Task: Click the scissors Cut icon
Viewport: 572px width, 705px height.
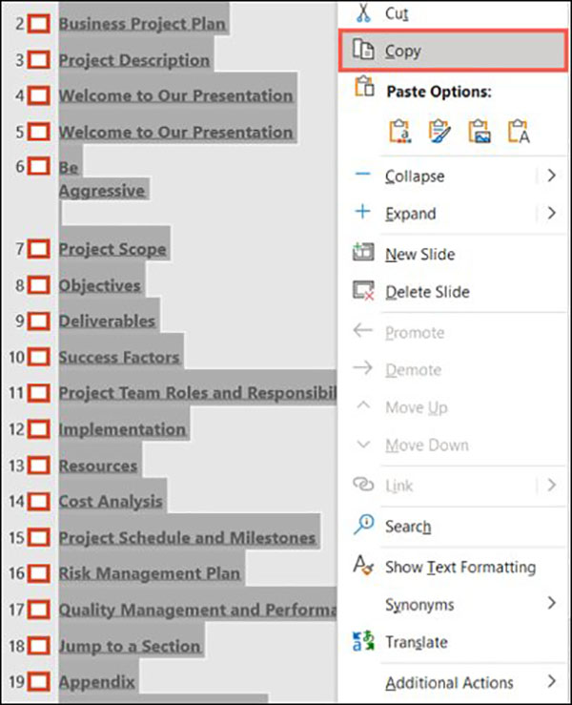Action: click(x=363, y=14)
